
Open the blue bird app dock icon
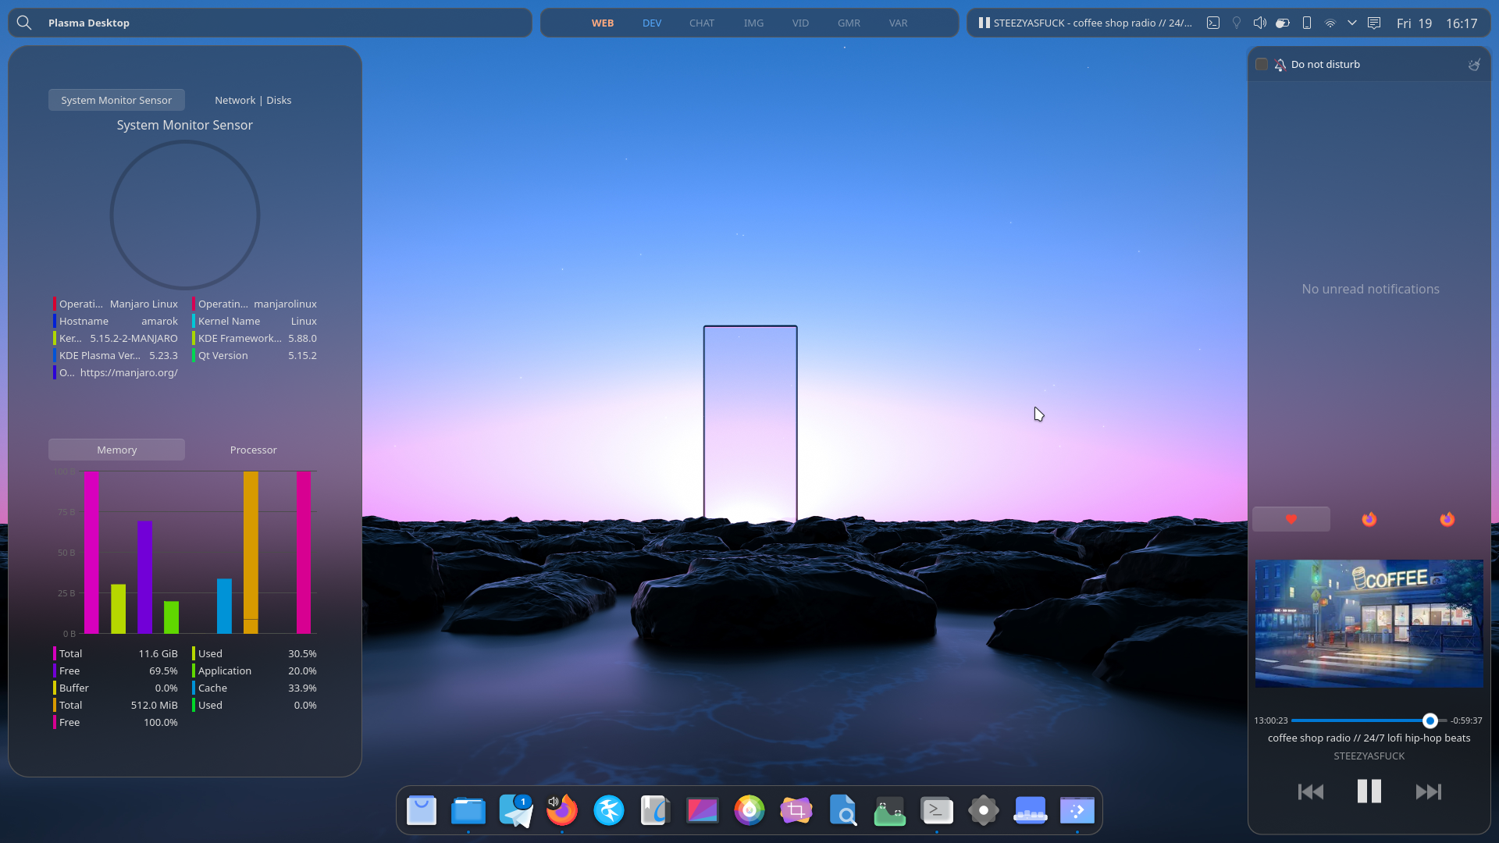pos(609,810)
